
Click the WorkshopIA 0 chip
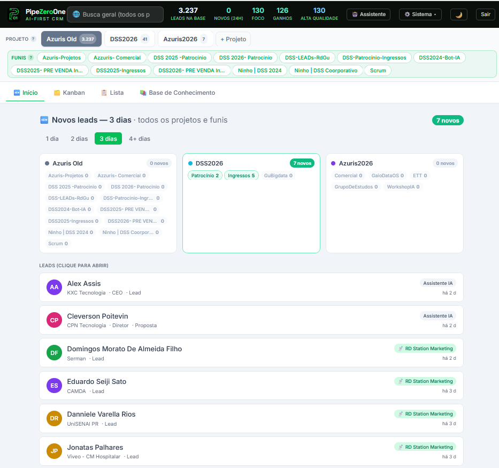pyautogui.click(x=403, y=187)
